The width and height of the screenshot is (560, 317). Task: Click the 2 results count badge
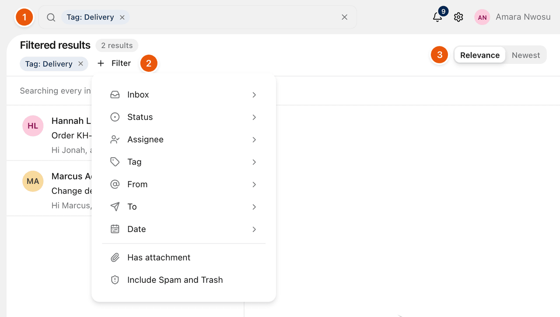[x=117, y=46]
